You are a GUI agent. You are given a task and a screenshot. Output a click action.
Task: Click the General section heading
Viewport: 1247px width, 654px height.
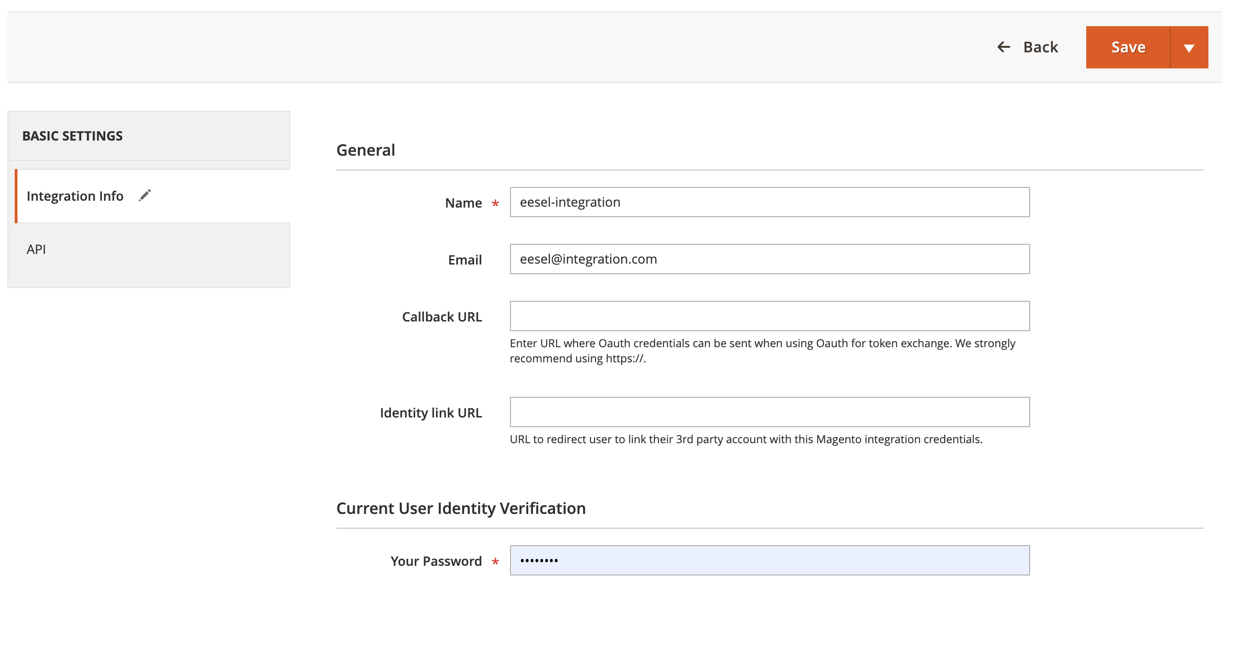coord(365,150)
